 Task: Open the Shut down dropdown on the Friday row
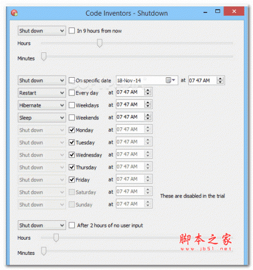42,180
